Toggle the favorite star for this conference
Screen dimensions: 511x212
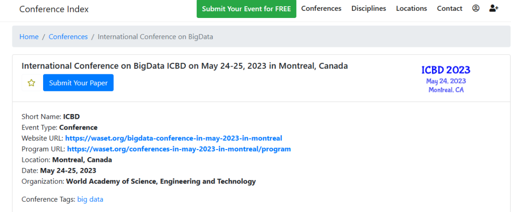[31, 83]
